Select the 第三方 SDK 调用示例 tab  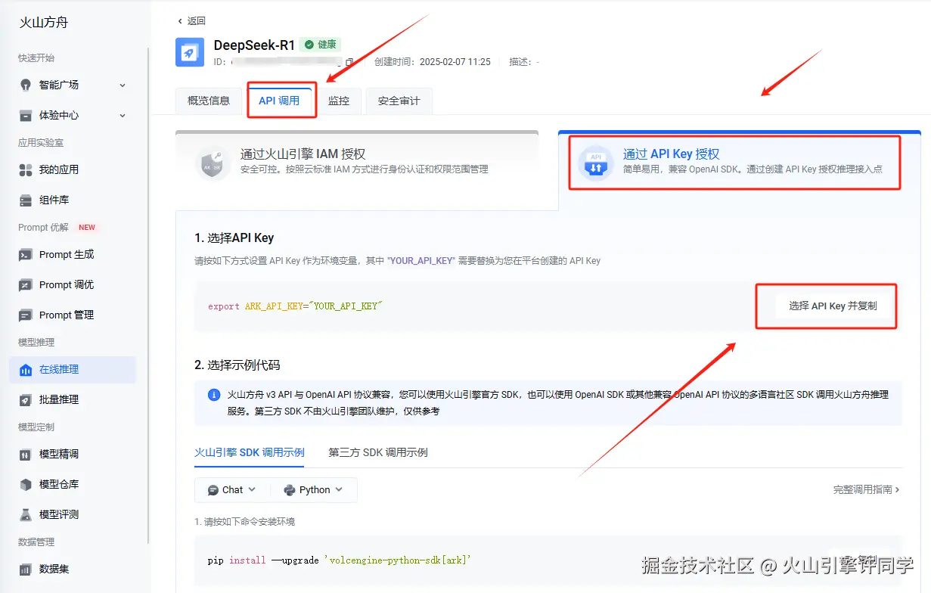tap(378, 452)
